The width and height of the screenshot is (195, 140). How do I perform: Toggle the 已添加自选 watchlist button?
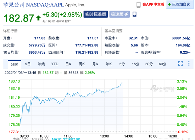(180, 5)
